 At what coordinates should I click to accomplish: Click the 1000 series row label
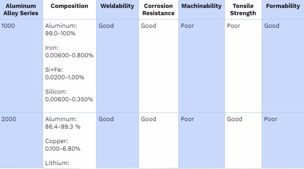pyautogui.click(x=8, y=26)
